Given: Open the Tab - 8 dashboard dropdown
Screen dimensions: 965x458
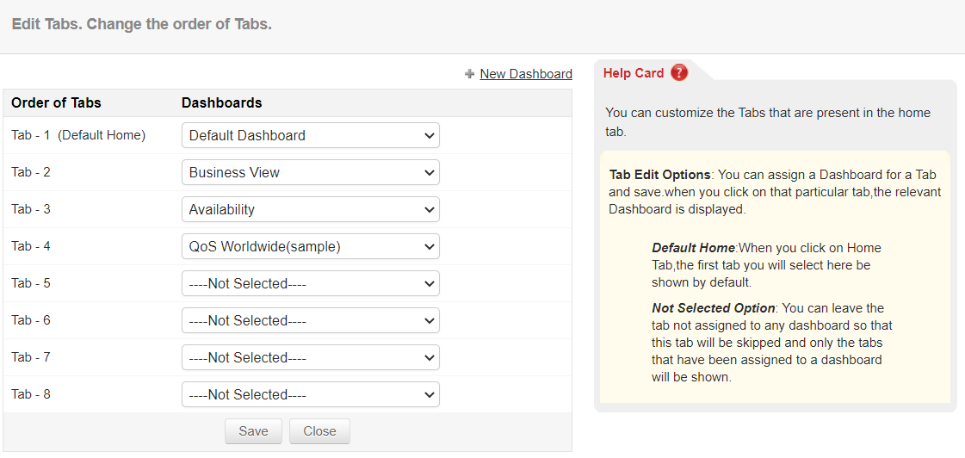Looking at the screenshot, I should [310, 394].
